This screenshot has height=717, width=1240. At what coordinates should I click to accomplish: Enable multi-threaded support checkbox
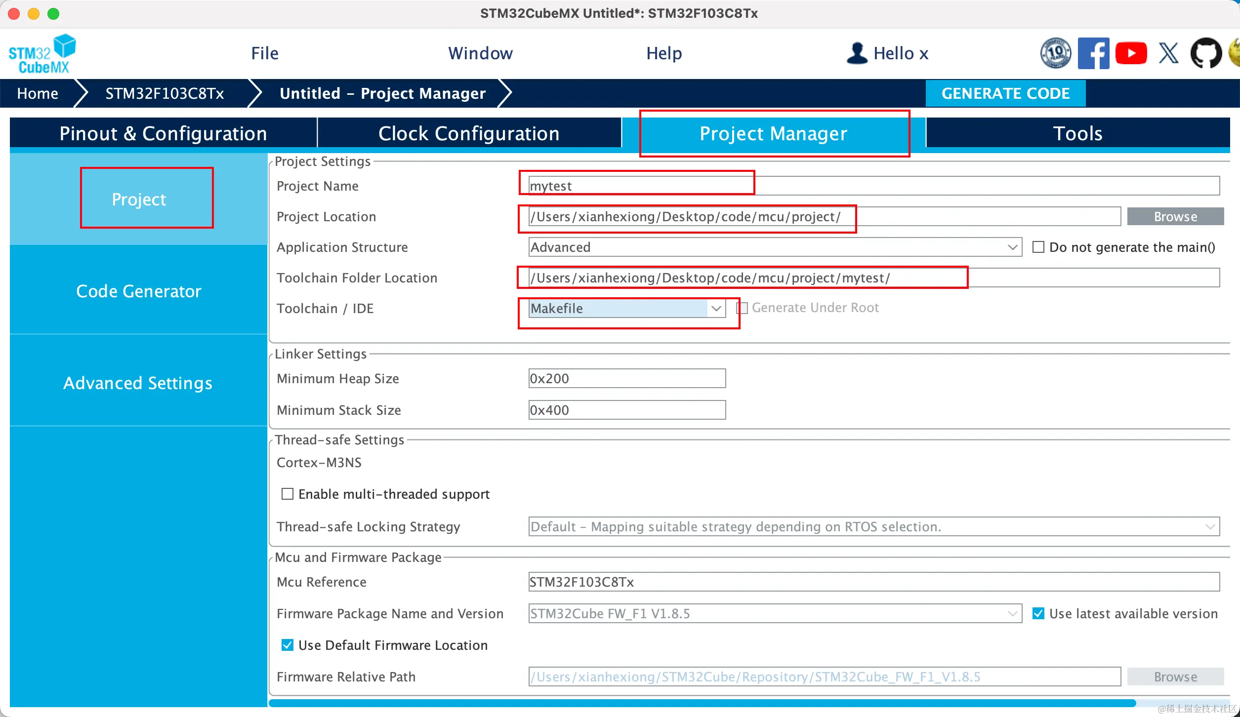(x=288, y=494)
